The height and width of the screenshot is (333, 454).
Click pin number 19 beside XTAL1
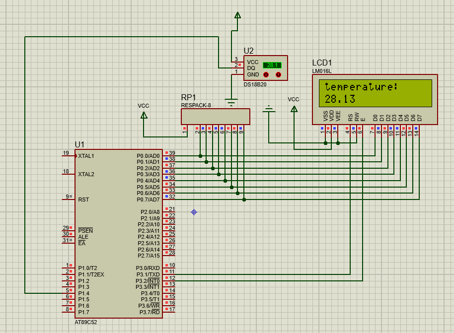(66, 153)
